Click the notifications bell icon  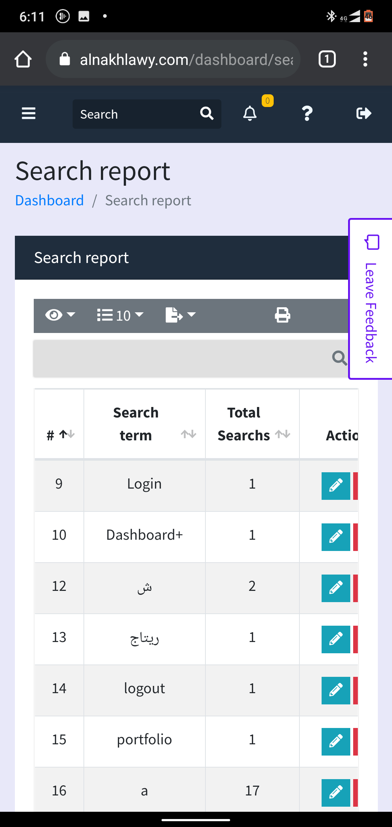250,114
